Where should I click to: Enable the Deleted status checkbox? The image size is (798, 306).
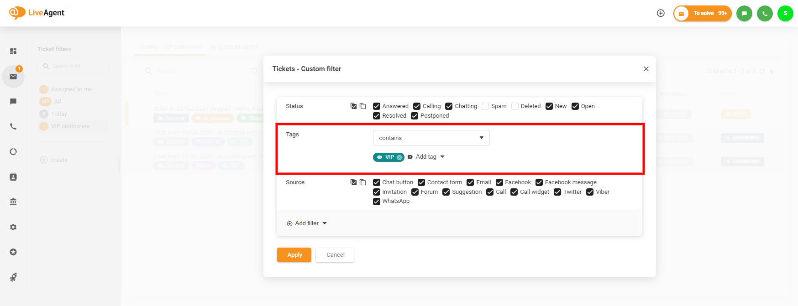(515, 106)
